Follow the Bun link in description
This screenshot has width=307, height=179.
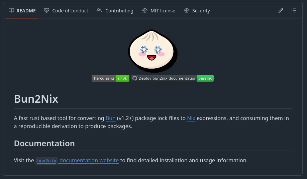110,118
